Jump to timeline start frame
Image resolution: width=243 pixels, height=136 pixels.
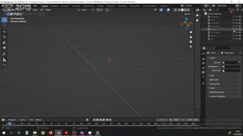click(94, 120)
